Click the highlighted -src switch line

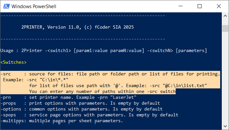[x=110, y=74]
